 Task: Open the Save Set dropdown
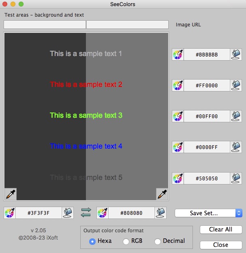pos(208,213)
